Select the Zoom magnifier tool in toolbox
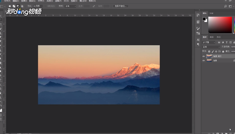Image resolution: width=235 pixels, height=134 pixels. pyautogui.click(x=1, y=97)
